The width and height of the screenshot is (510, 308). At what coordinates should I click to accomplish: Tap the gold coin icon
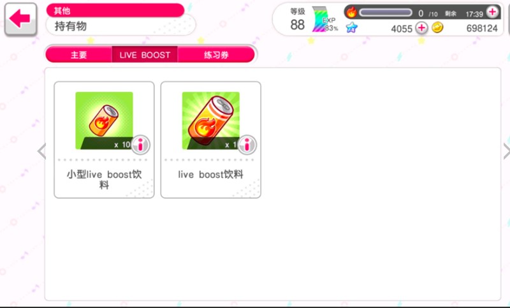437,27
